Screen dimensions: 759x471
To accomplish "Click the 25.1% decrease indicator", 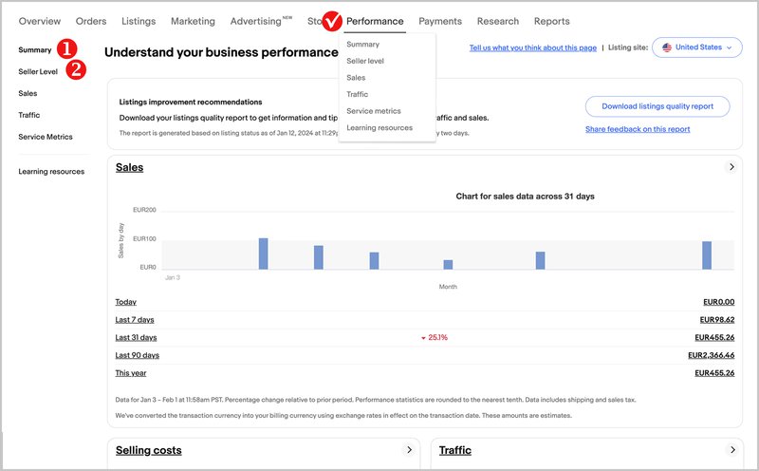I will 435,338.
